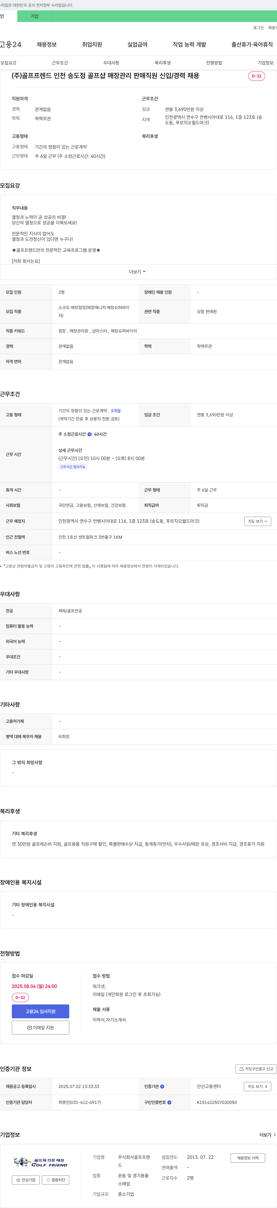Viewport: 277px width, 1208px height.
Task: Open the 더보기 link in 기업정보
Action: [x=267, y=1135]
